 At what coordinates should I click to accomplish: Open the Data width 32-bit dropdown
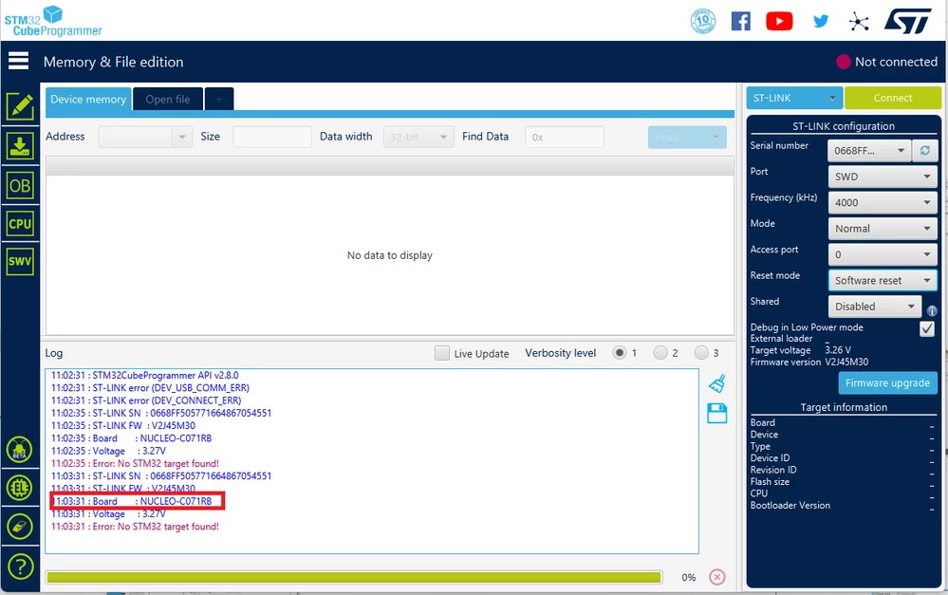[418, 138]
